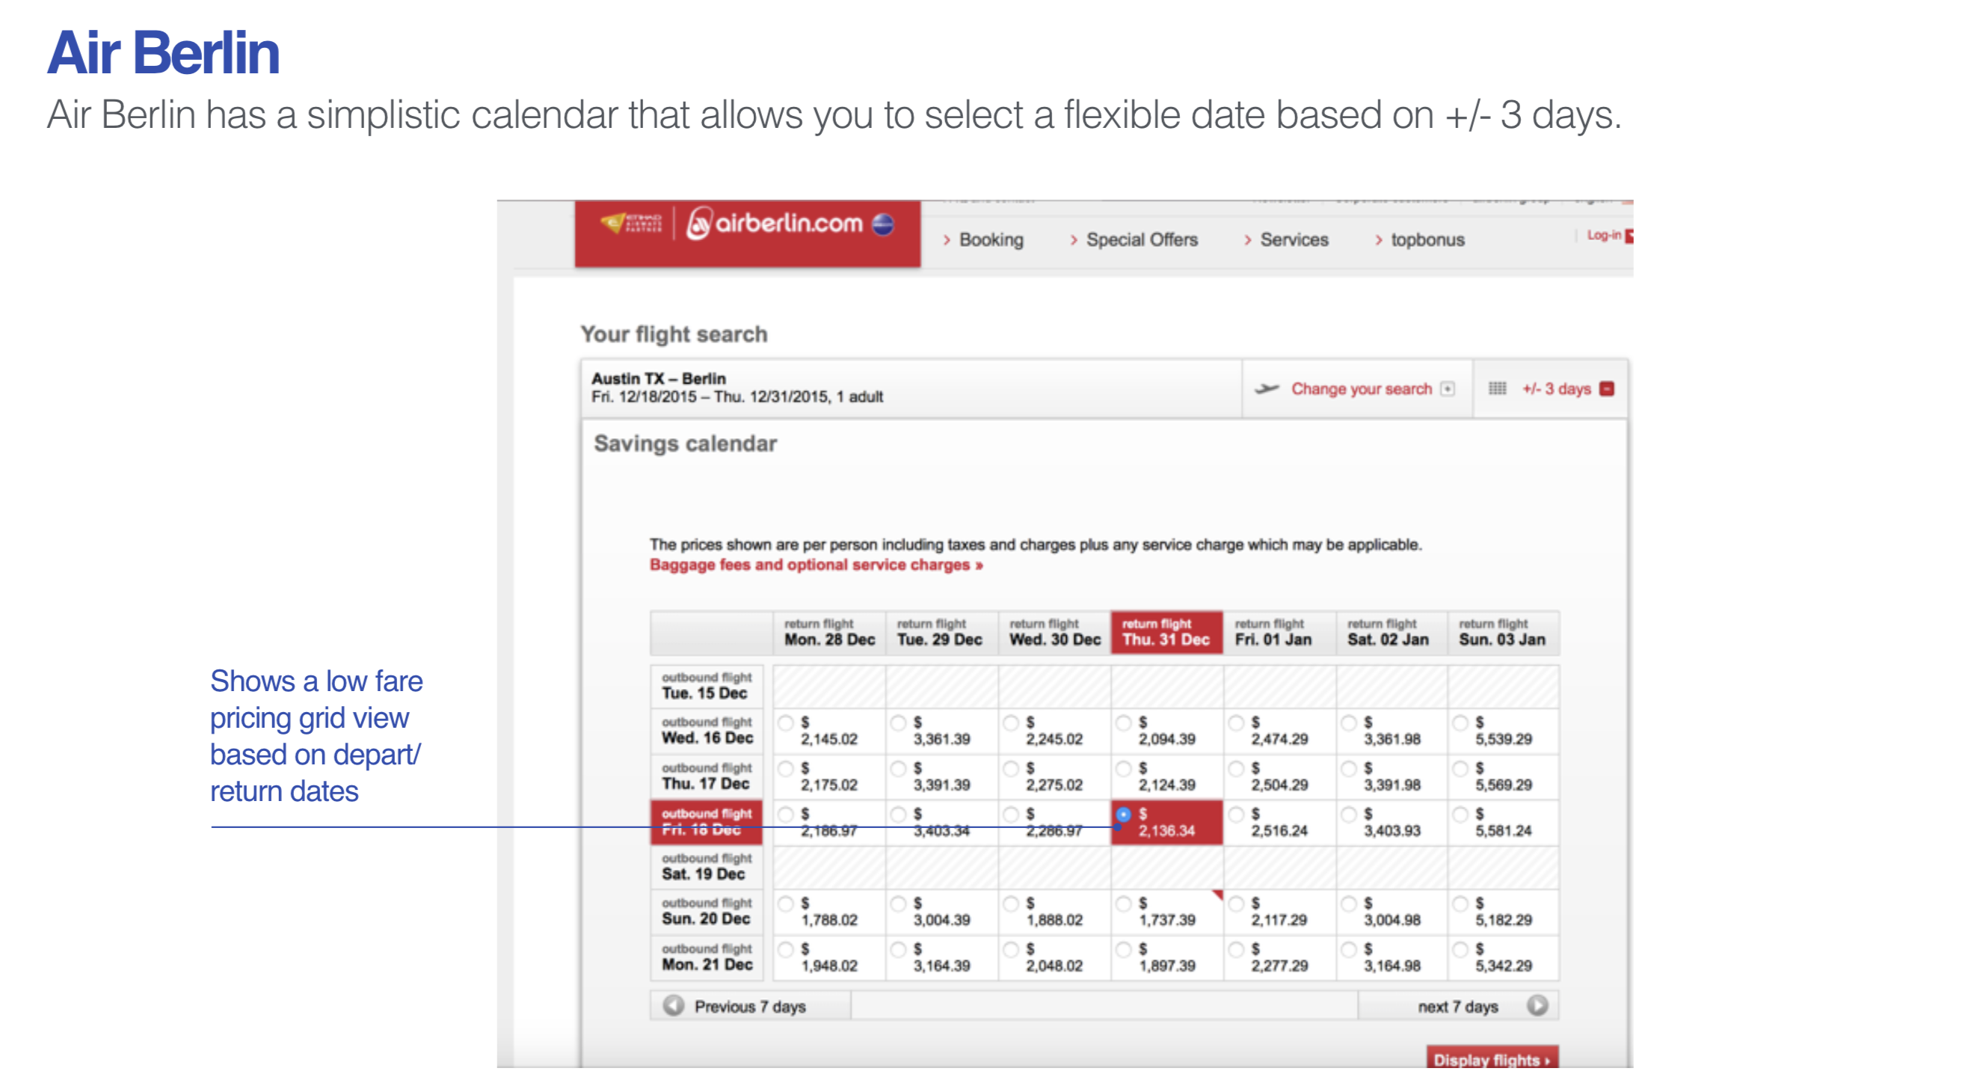The height and width of the screenshot is (1086, 1971).
Task: Click return flight Sat. 02 Jan header
Action: point(1392,633)
